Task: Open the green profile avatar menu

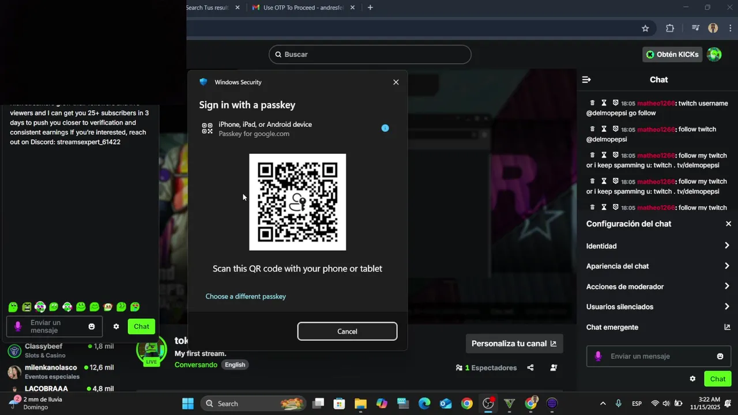Action: click(x=714, y=54)
